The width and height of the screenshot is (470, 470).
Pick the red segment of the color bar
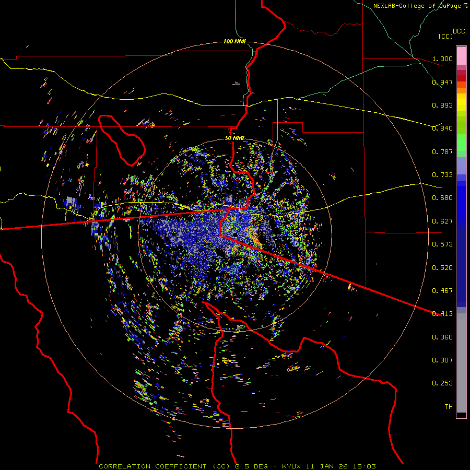461,78
